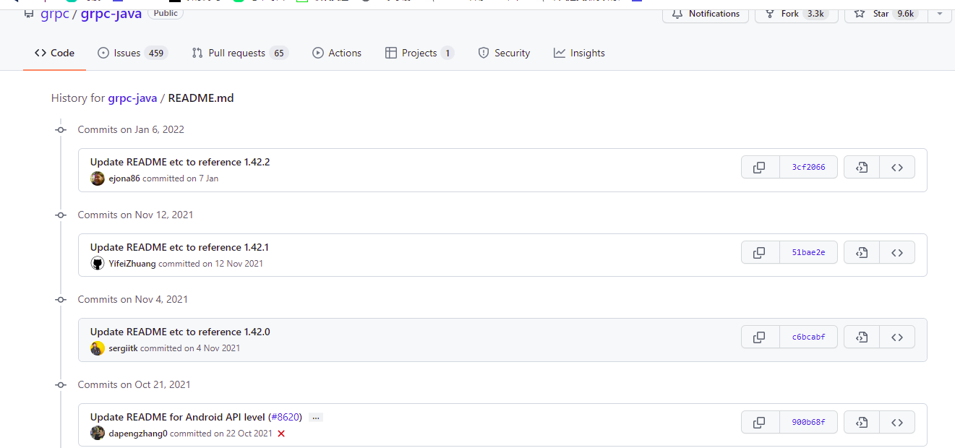View file at commit 51bae2e

[862, 253]
